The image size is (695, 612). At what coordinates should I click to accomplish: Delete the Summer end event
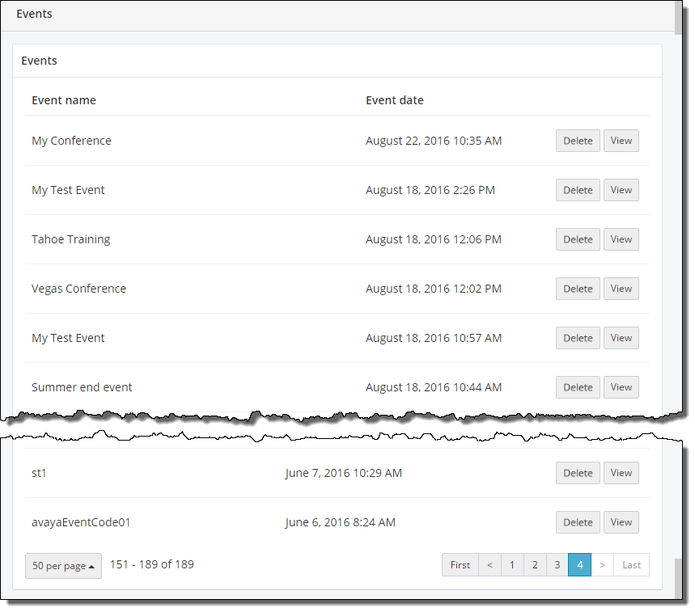pos(578,387)
